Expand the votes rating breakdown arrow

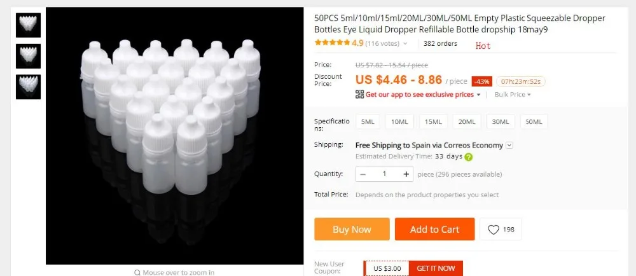pos(404,43)
